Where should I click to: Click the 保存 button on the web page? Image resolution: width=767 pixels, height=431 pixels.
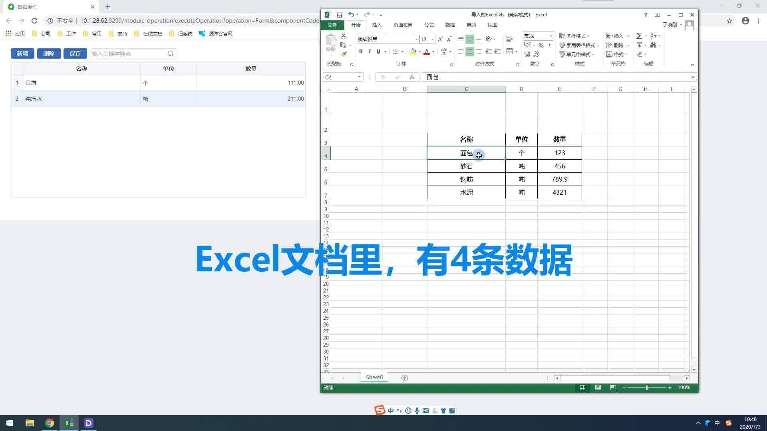pos(75,53)
